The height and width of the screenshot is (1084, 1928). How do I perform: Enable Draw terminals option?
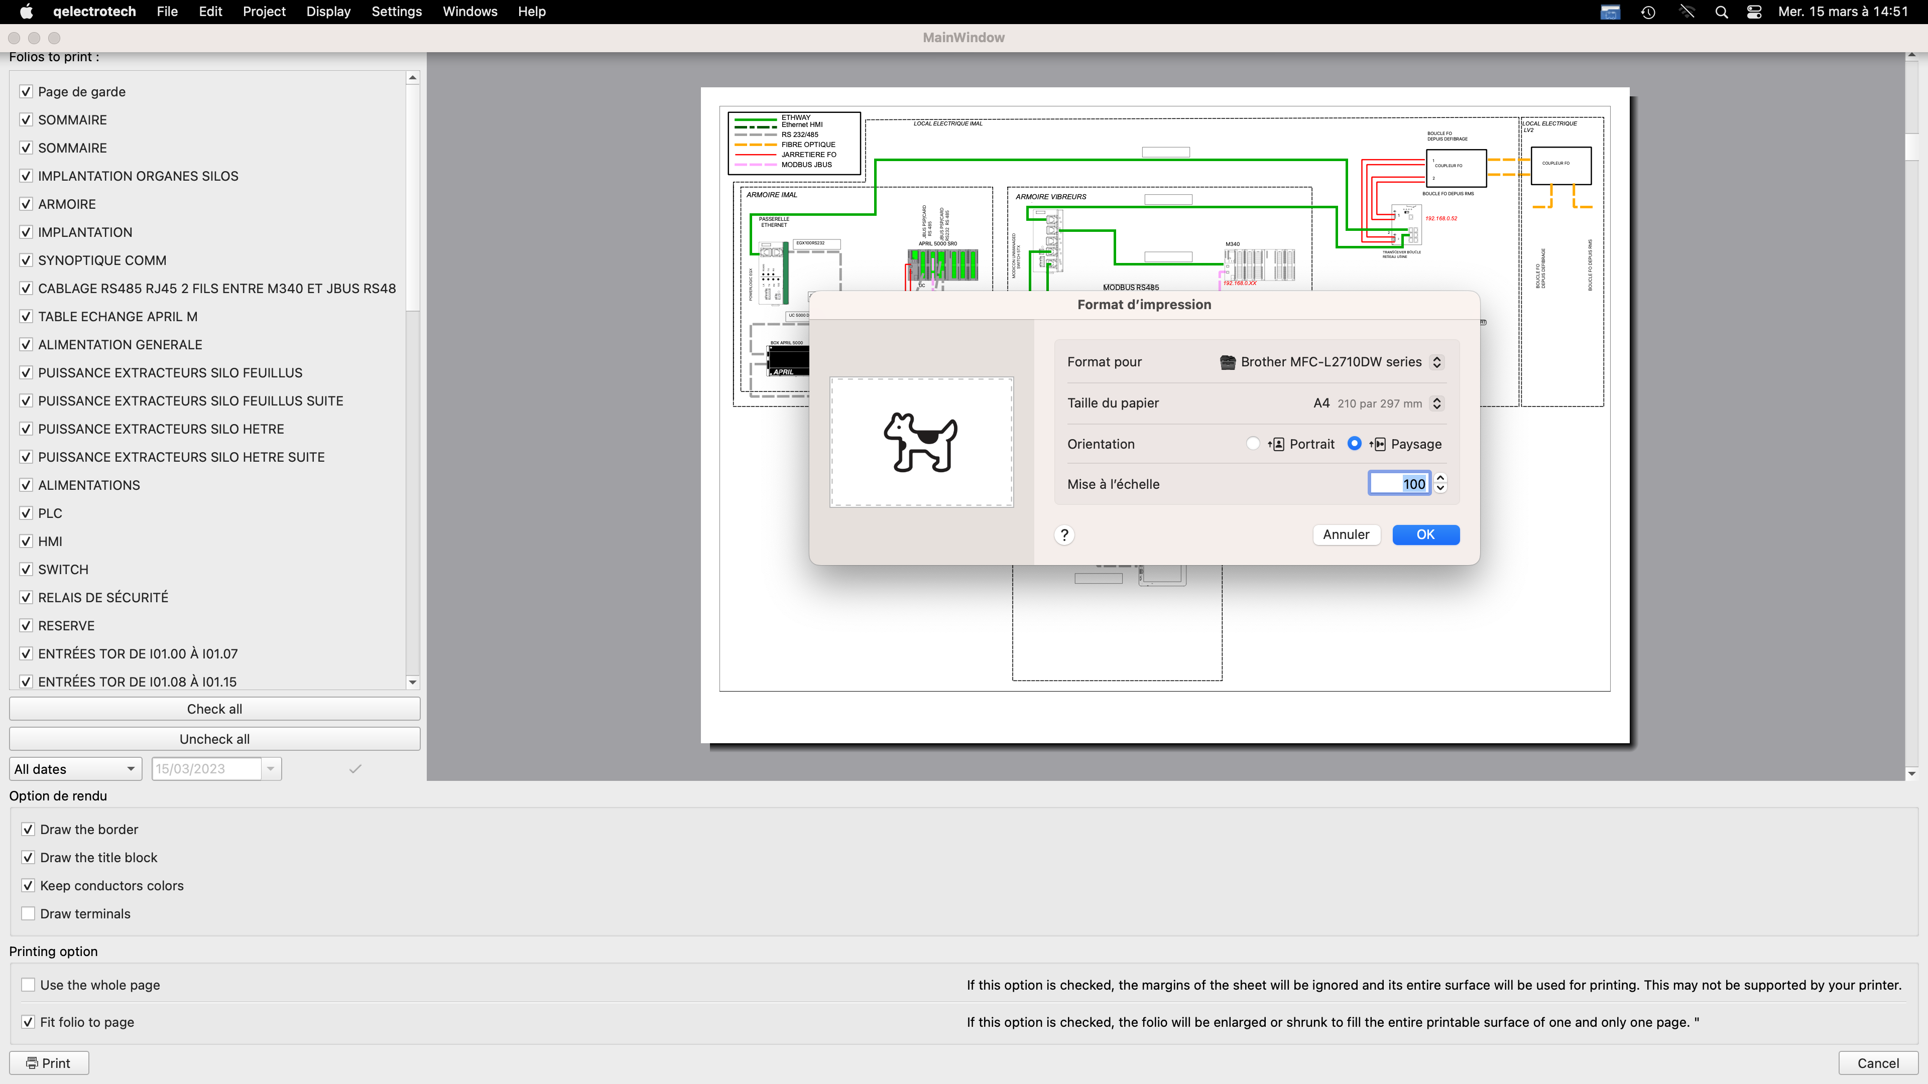click(x=29, y=913)
